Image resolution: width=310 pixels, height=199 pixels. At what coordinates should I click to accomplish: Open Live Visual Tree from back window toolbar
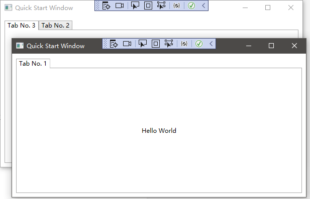(106, 6)
